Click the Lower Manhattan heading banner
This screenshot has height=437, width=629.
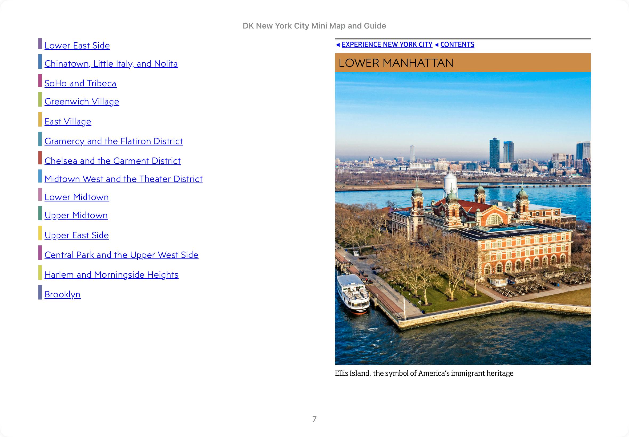(462, 63)
